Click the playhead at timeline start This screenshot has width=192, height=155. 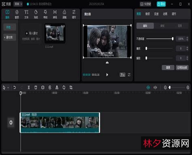[21, 93]
